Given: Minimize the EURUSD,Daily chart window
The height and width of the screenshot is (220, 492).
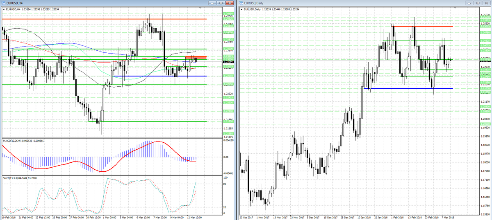Looking at the screenshot, I should click(x=469, y=3).
